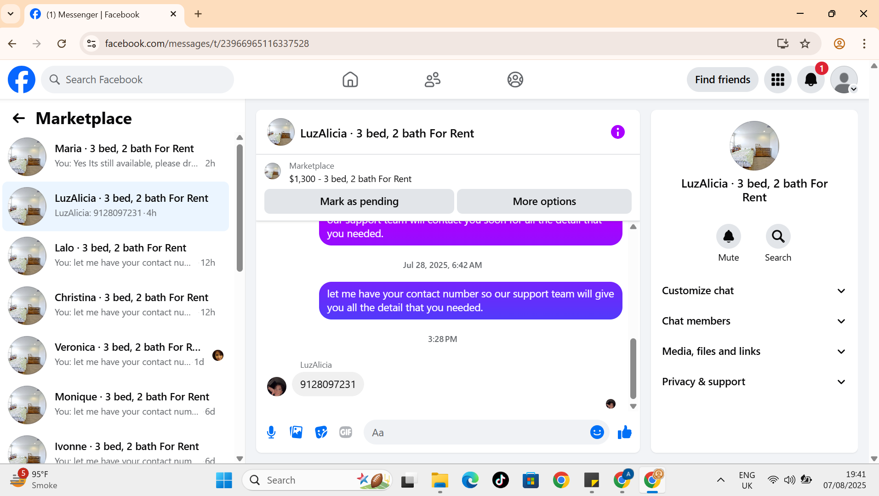Focus the Search Facebook field
The width and height of the screenshot is (879, 496).
click(x=137, y=80)
